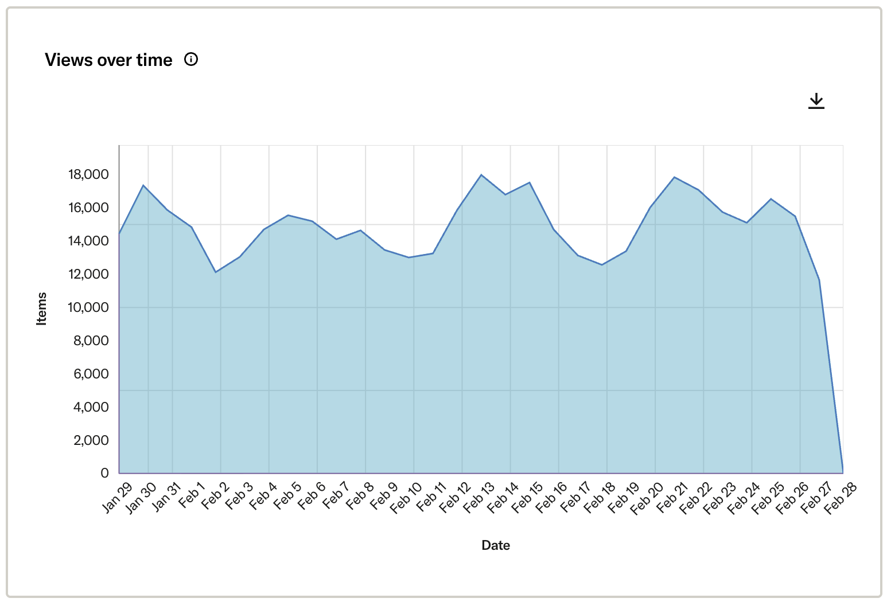887x606 pixels.
Task: Click the Feb 2 low point on the chart
Action: (x=215, y=271)
